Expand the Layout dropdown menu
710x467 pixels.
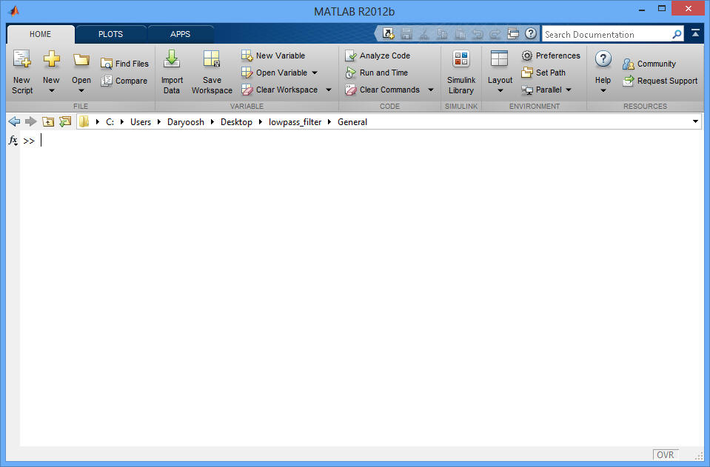click(500, 90)
